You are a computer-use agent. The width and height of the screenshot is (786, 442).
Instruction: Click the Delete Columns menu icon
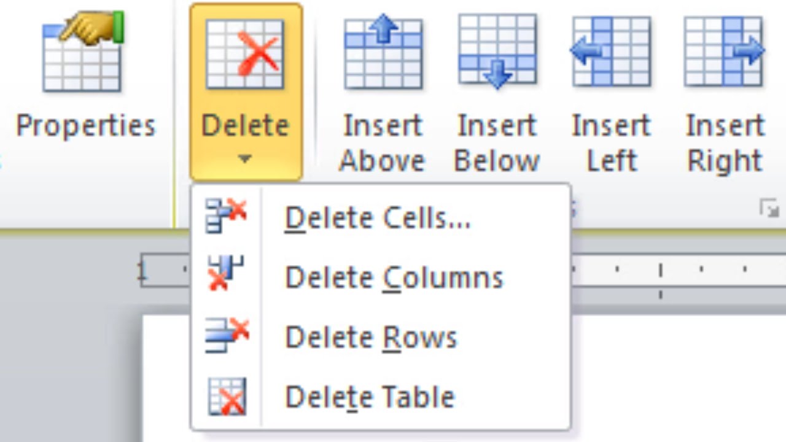pos(225,274)
